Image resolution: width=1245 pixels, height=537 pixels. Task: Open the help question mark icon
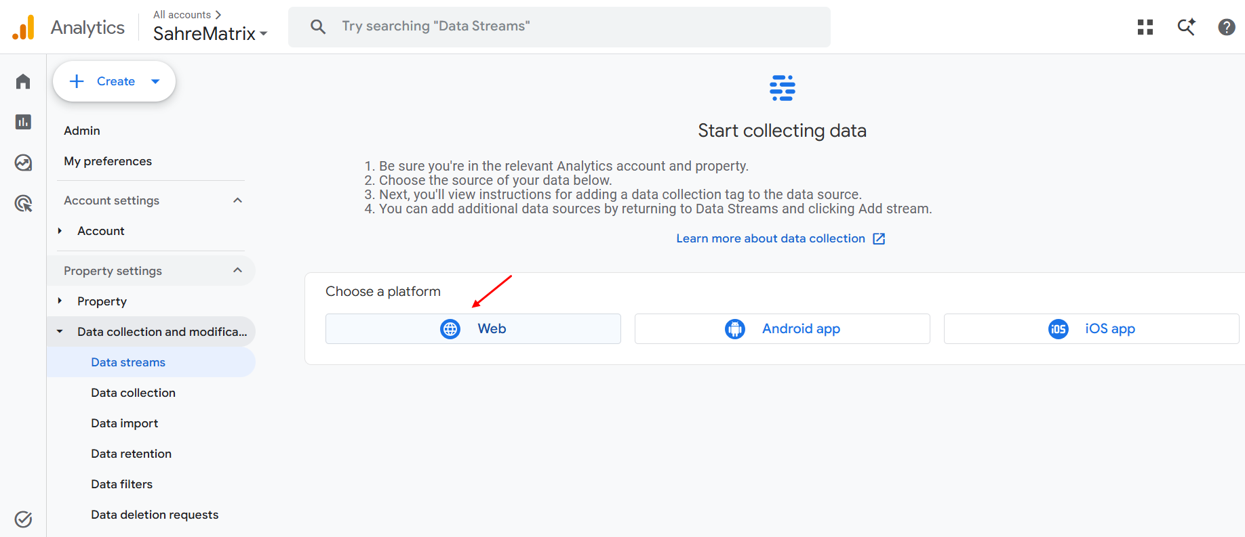[x=1227, y=27]
